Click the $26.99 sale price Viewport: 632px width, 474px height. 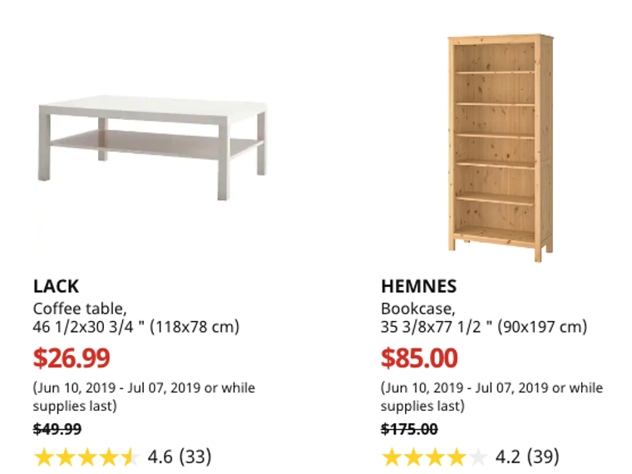click(x=72, y=358)
